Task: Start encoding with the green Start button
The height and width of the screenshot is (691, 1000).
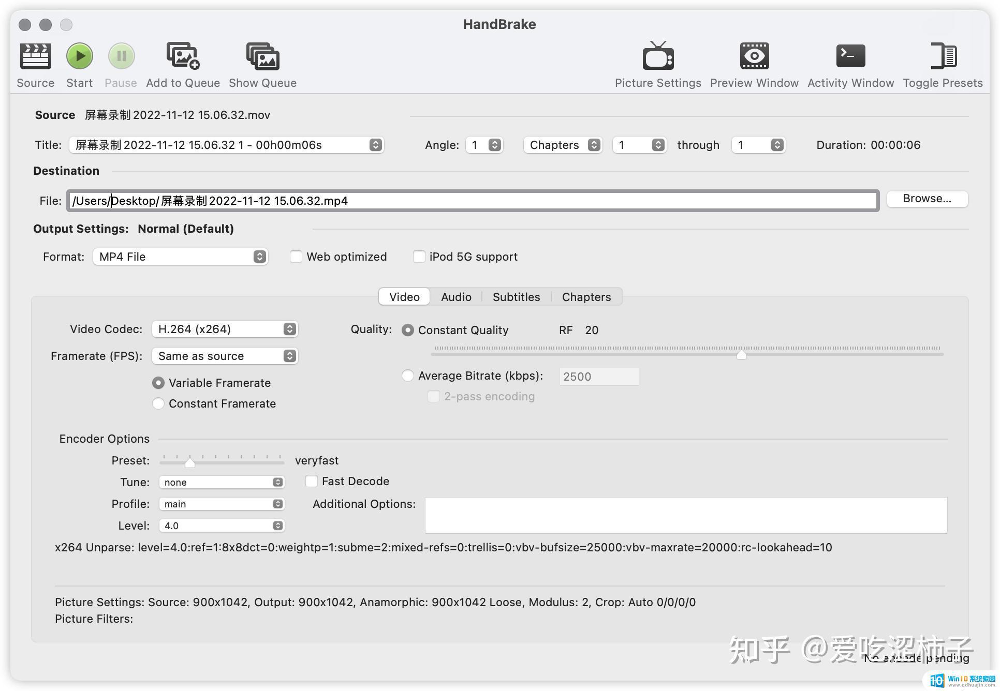Action: click(80, 56)
